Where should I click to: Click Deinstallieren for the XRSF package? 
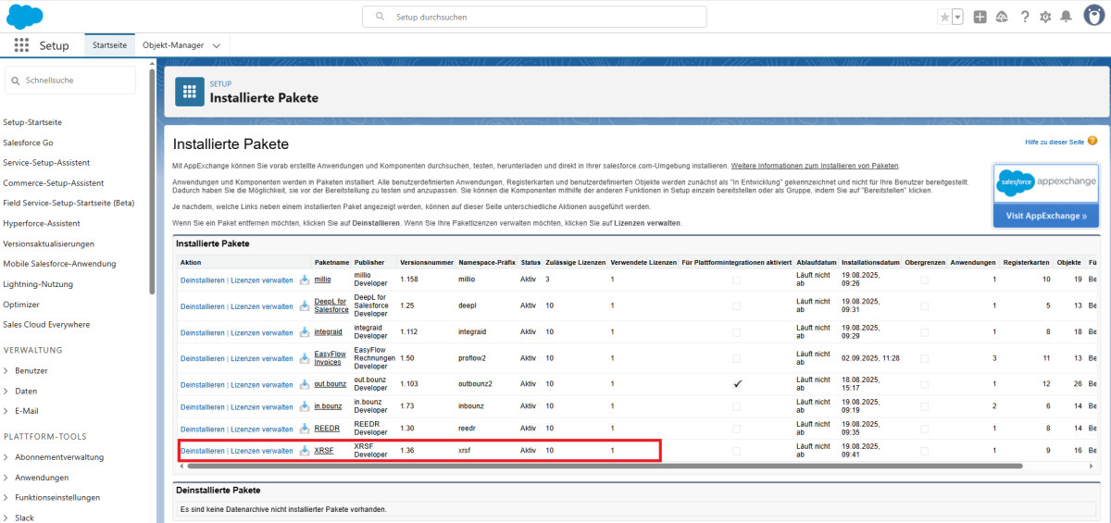tap(202, 451)
